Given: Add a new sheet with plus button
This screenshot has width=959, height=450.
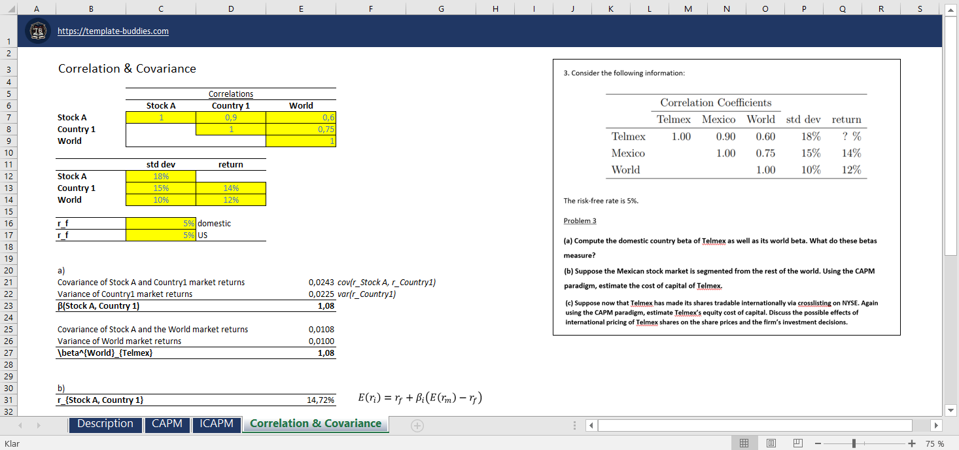Looking at the screenshot, I should click(x=417, y=425).
